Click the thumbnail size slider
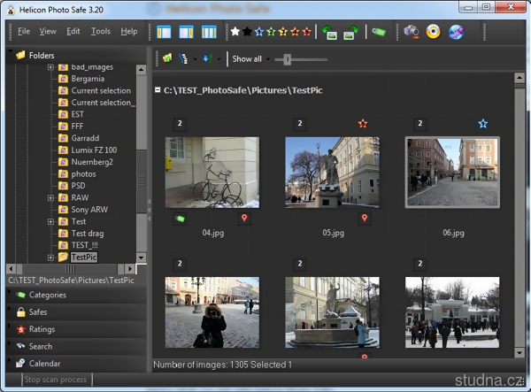Screen dimensions: 531x392 point(287,59)
